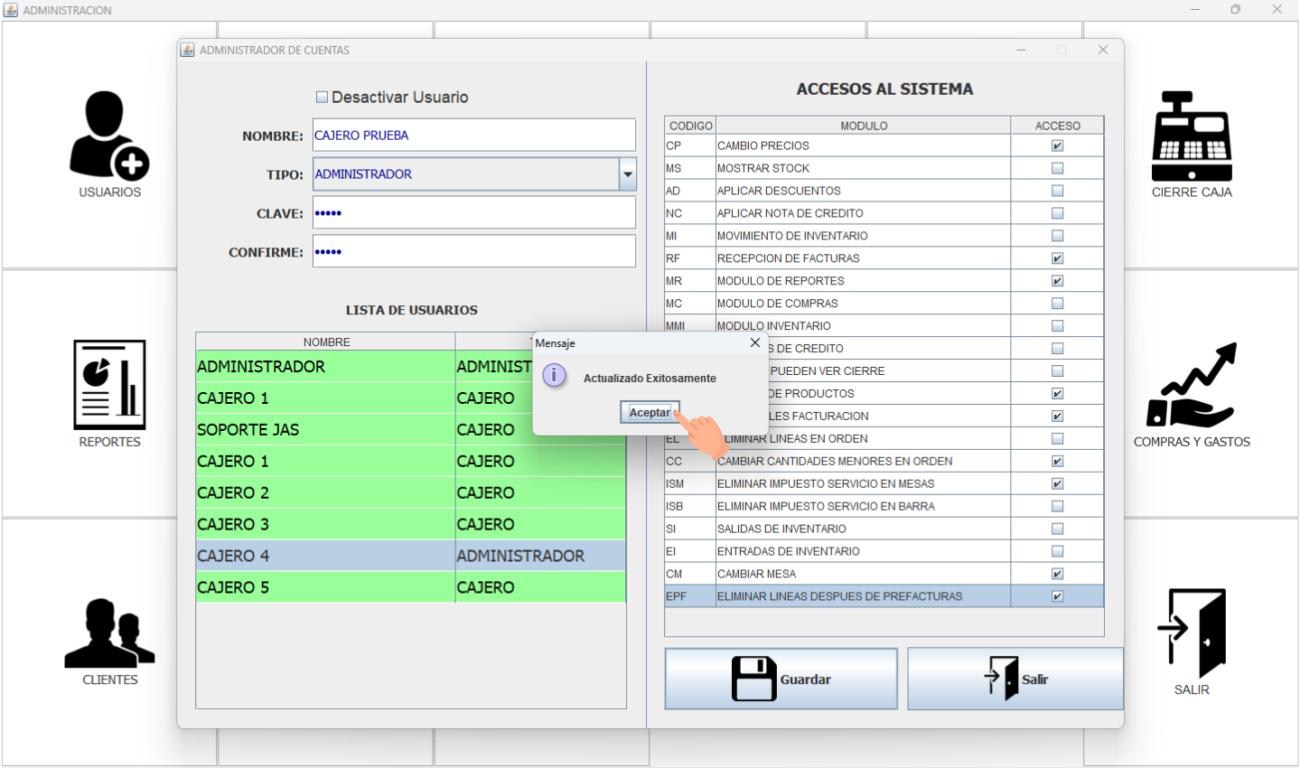Click the NOMBRE text field
The width and height of the screenshot is (1300, 768).
pyautogui.click(x=473, y=136)
